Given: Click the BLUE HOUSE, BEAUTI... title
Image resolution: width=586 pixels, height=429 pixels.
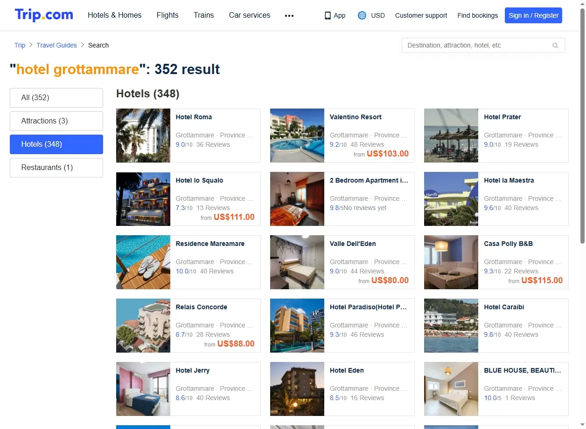Looking at the screenshot, I should coord(523,370).
